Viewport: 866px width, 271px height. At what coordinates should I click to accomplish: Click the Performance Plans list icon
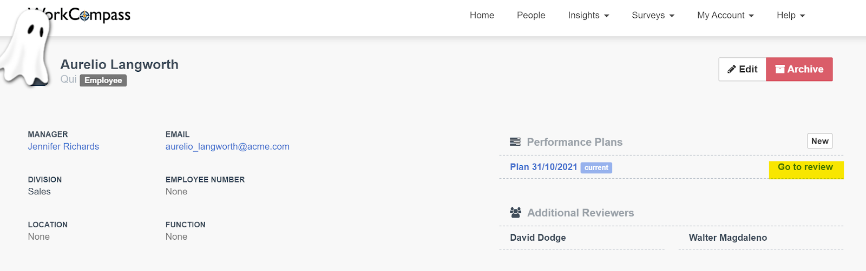click(515, 142)
